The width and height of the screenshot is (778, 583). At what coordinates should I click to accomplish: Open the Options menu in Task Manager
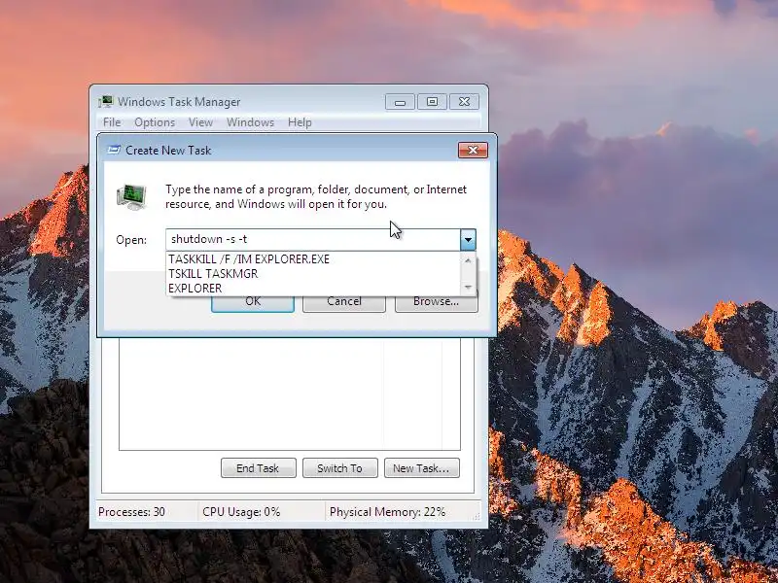point(155,122)
